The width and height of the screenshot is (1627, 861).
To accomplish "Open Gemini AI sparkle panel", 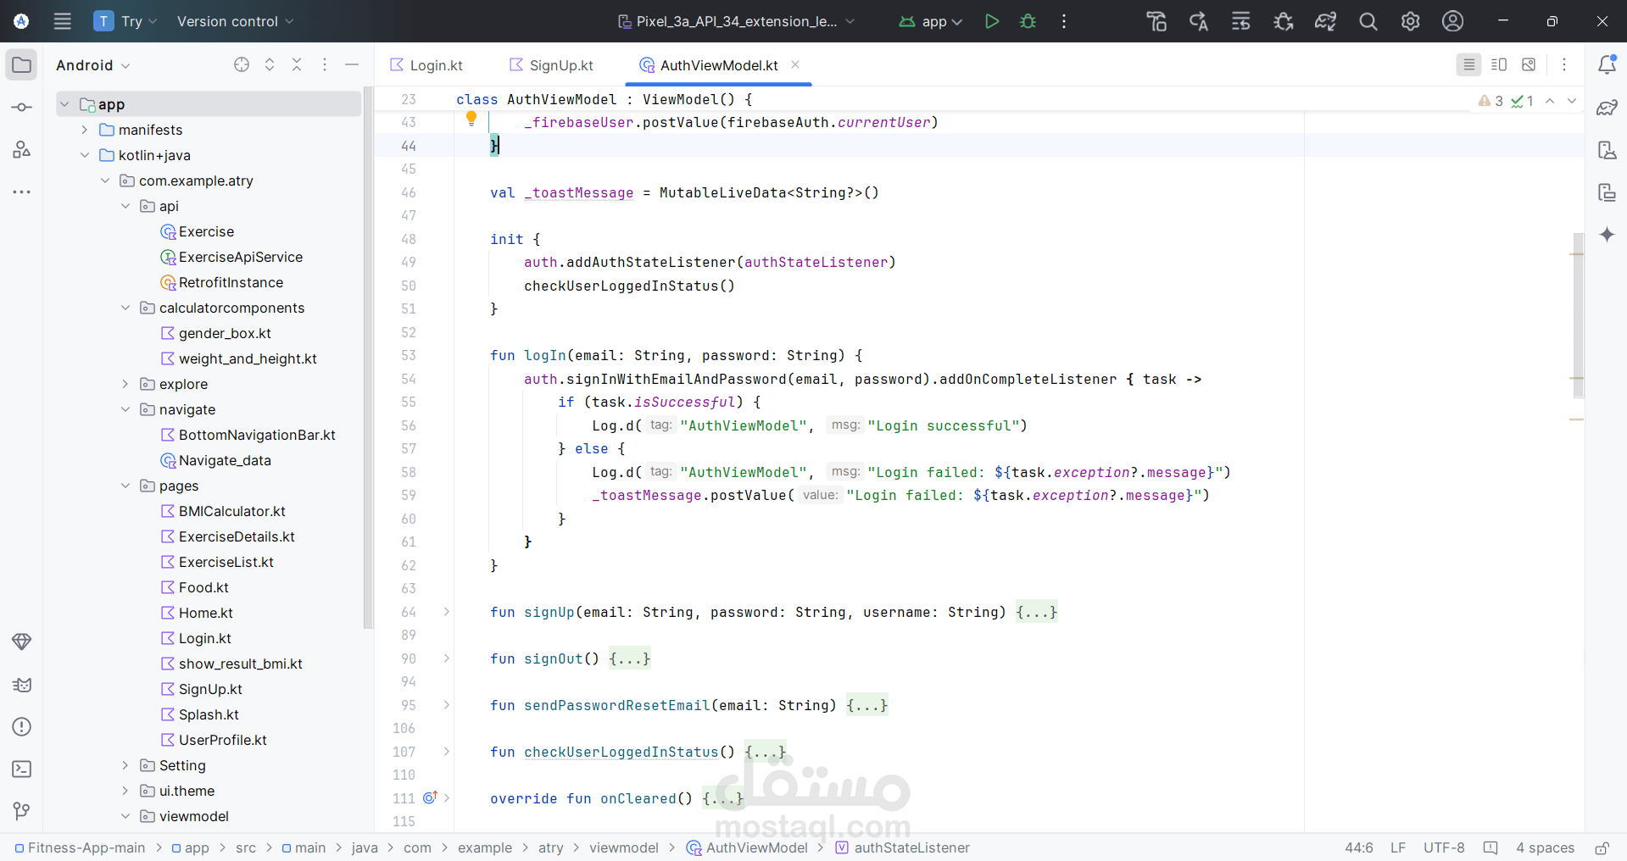I will point(1607,235).
